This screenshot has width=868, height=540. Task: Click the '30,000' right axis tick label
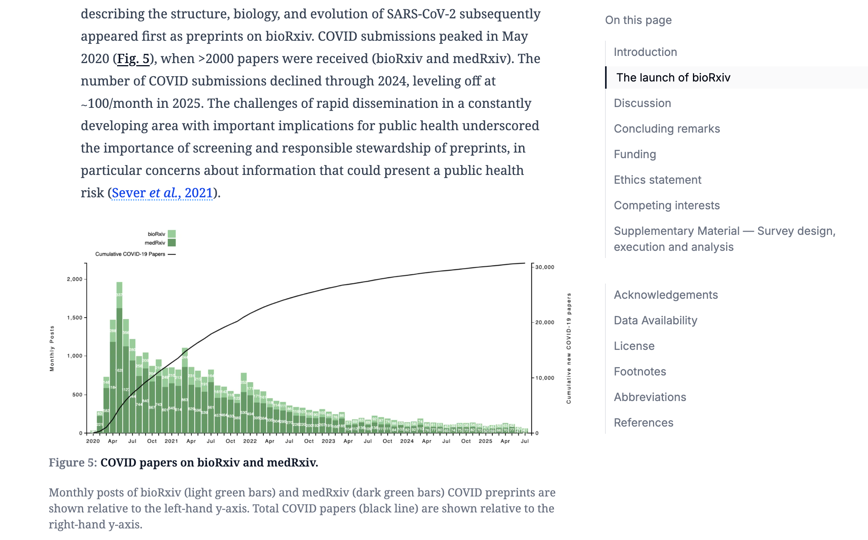545,267
